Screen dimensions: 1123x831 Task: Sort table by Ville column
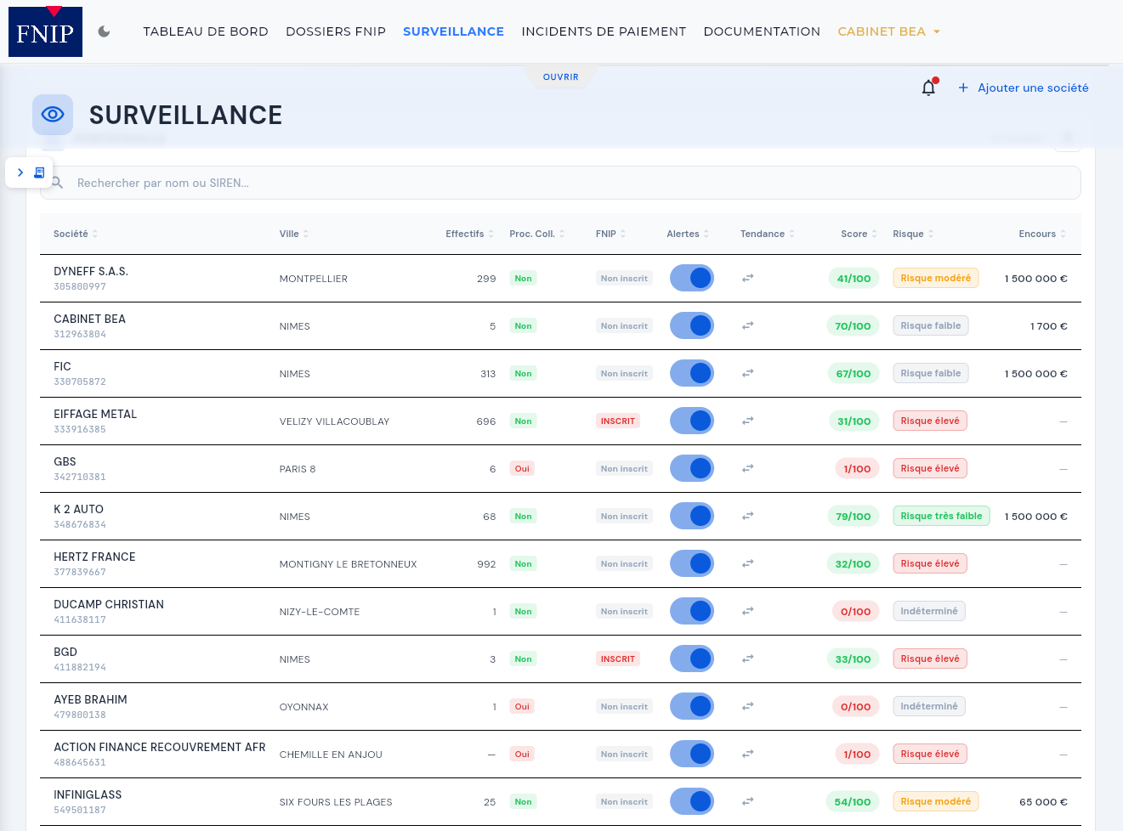[x=294, y=234]
